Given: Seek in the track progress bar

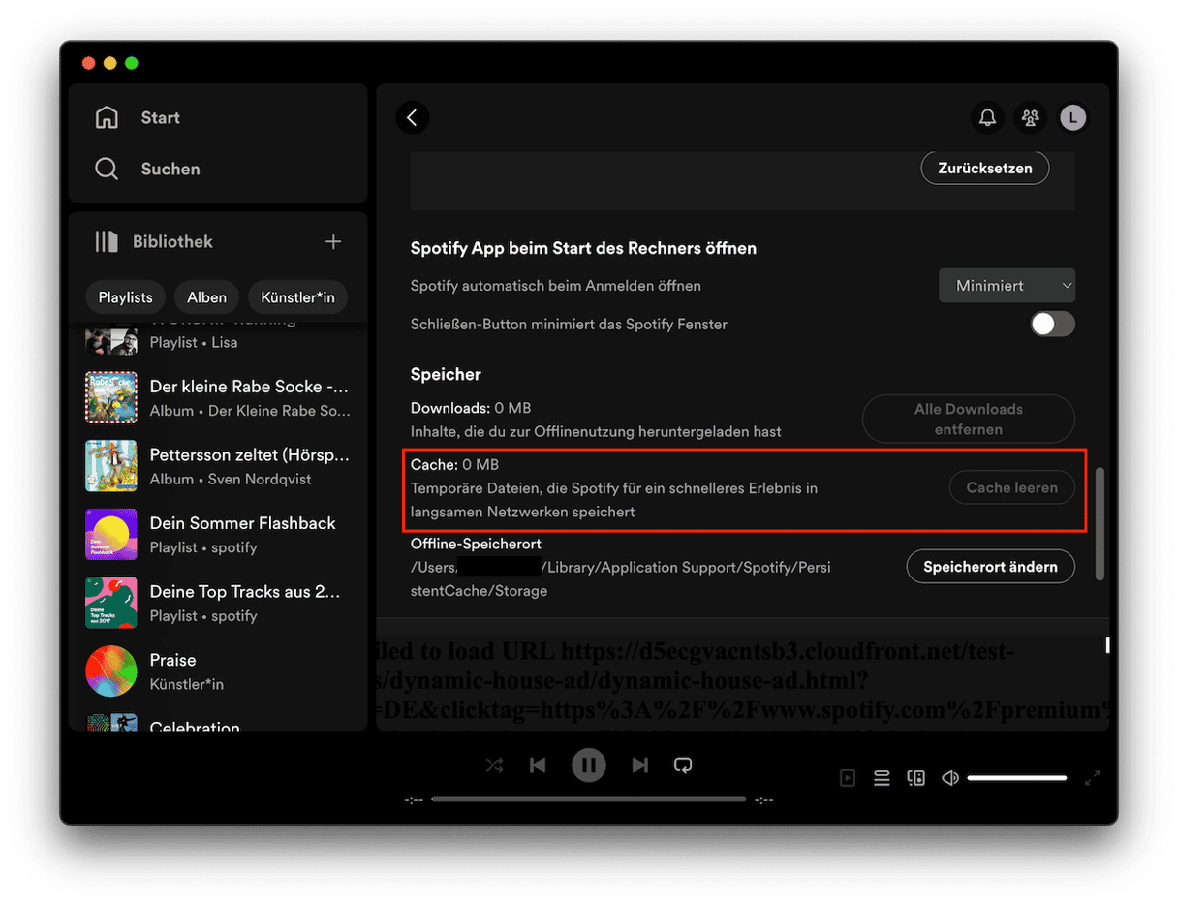Looking at the screenshot, I should (x=588, y=799).
